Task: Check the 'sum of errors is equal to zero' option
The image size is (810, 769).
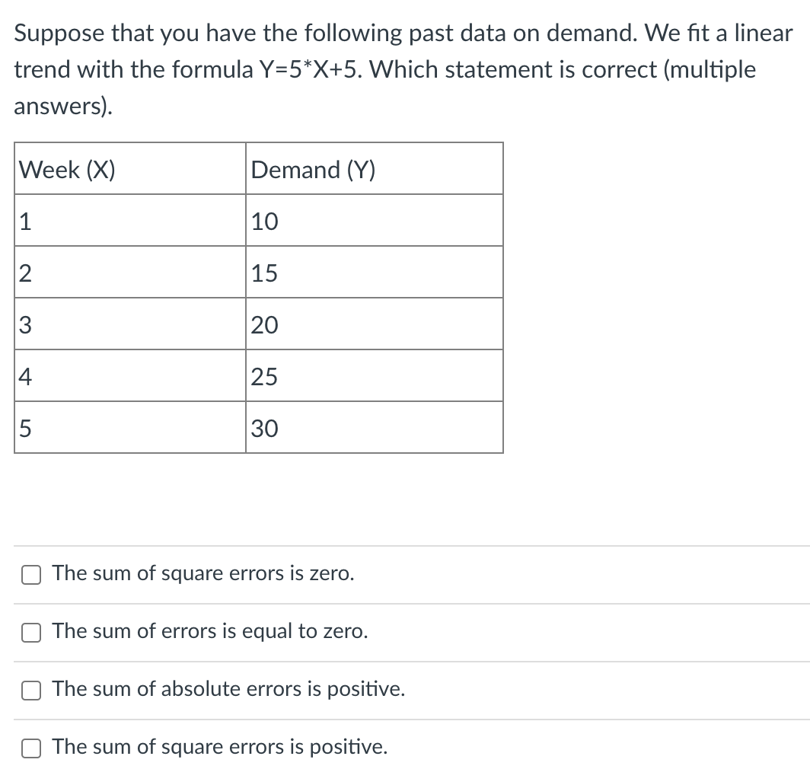Action: [30, 633]
